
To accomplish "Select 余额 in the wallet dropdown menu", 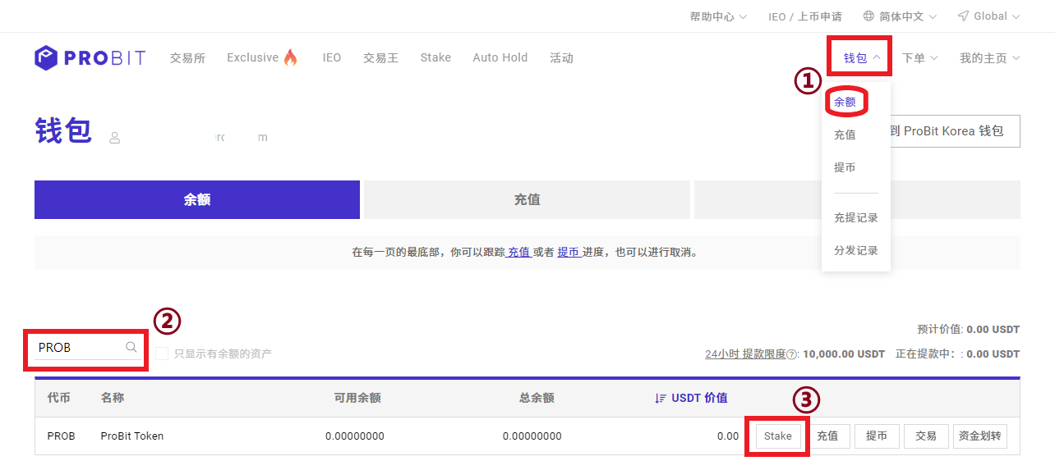I will tap(845, 102).
